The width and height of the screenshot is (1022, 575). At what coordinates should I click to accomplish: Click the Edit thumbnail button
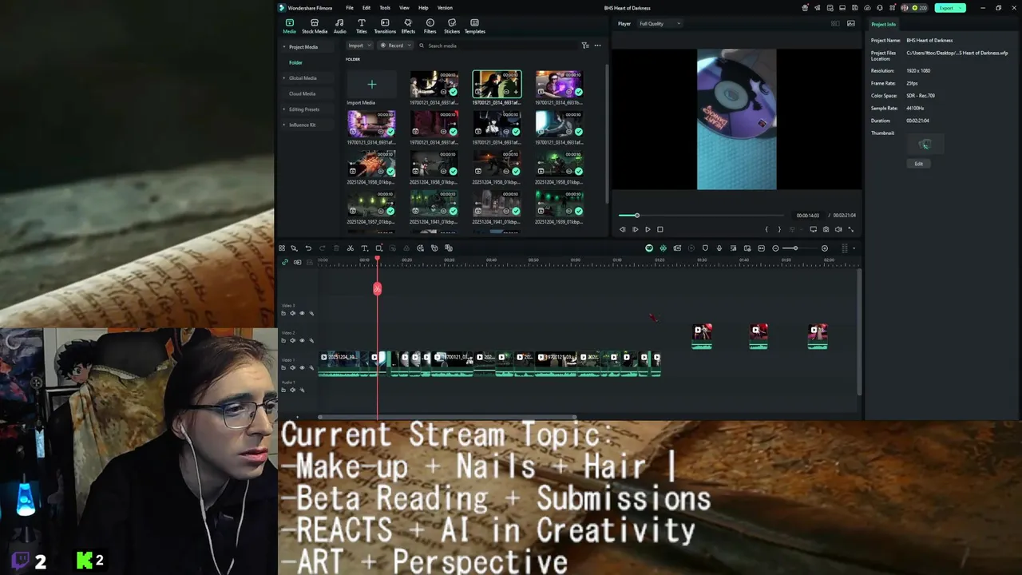point(919,164)
